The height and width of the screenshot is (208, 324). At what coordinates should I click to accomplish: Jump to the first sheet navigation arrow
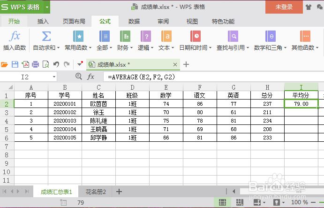[5, 192]
